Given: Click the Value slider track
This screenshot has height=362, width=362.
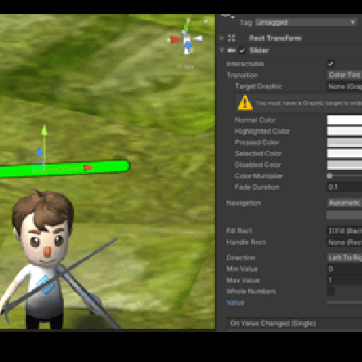Looking at the screenshot, I should pos(345,302).
